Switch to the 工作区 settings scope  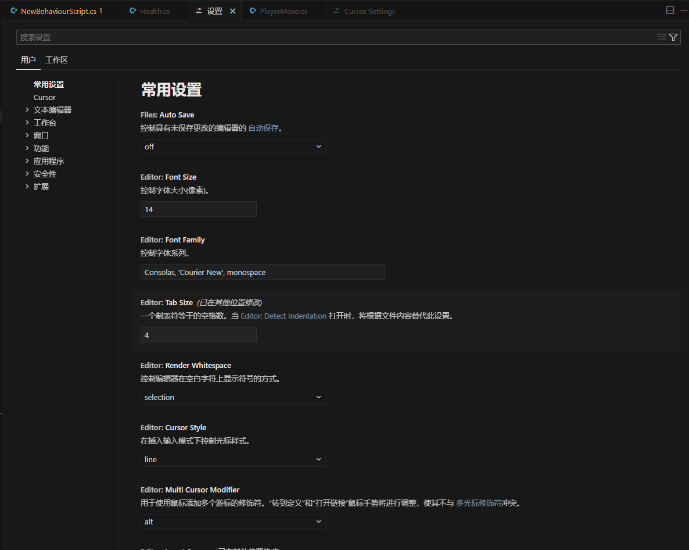pyautogui.click(x=56, y=60)
